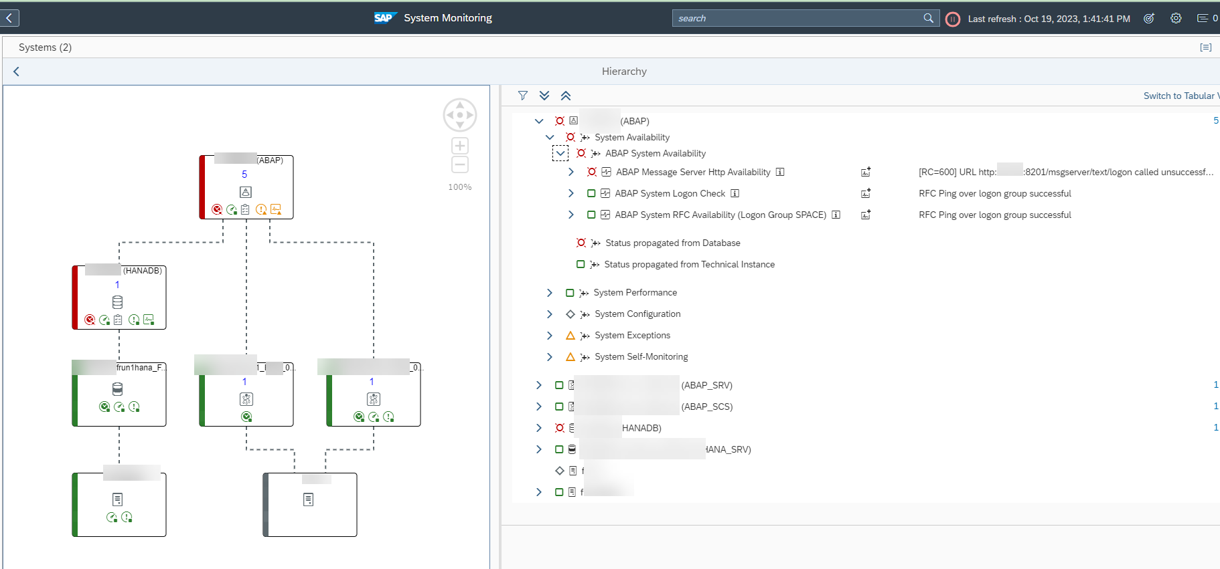Open metric chart for ABAP System Logon Check
Image resolution: width=1220 pixels, height=569 pixels.
(x=866, y=193)
